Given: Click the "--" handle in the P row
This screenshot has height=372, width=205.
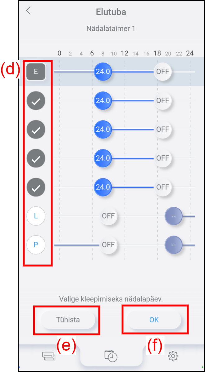Looking at the screenshot, I should pyautogui.click(x=173, y=245).
